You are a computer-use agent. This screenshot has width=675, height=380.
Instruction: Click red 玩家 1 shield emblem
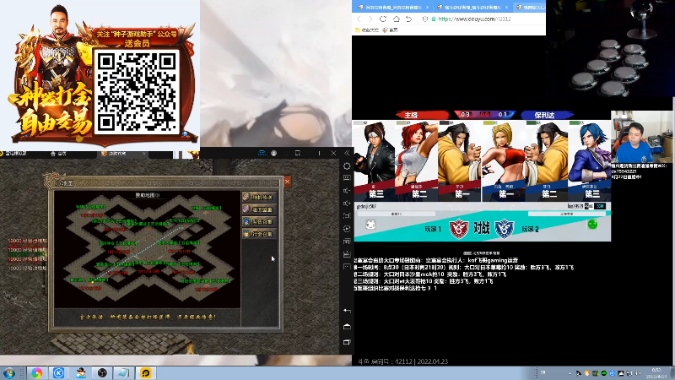(458, 229)
